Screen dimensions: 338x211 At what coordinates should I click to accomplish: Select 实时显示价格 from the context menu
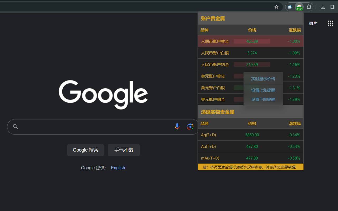point(263,79)
